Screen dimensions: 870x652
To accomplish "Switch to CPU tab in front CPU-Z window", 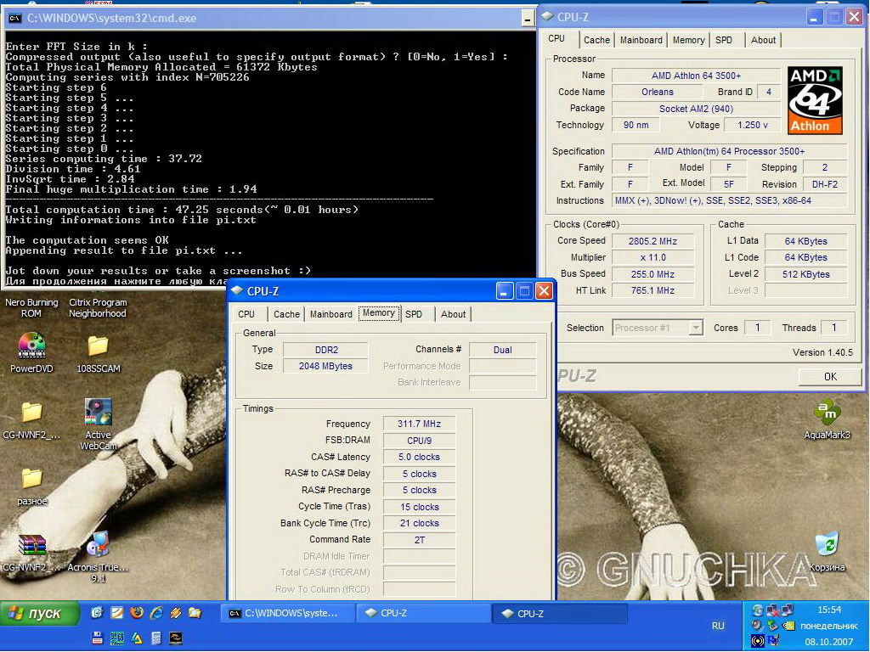I will coord(246,314).
